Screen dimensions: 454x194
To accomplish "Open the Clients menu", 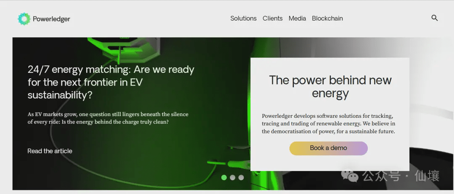I will (272, 18).
